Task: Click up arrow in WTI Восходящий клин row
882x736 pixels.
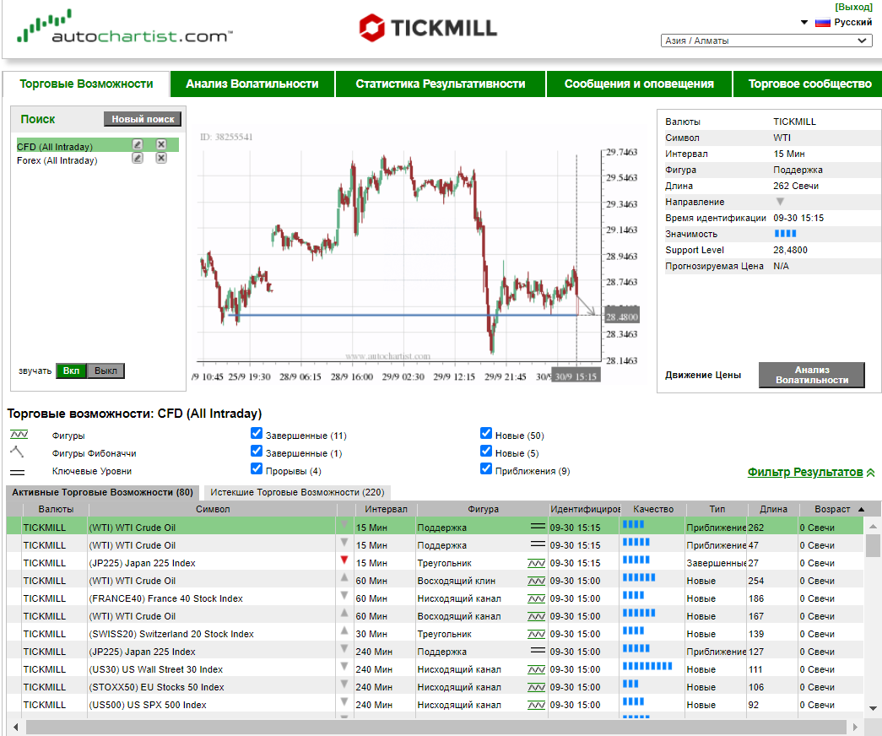Action: click(x=344, y=577)
